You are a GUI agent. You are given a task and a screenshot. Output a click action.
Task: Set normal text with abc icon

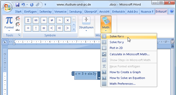coord(18,30)
